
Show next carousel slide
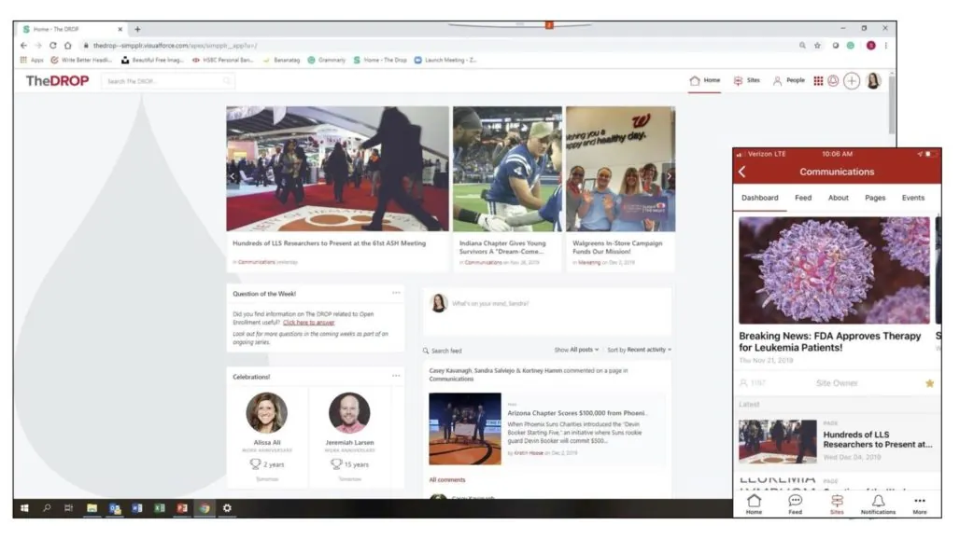[670, 176]
